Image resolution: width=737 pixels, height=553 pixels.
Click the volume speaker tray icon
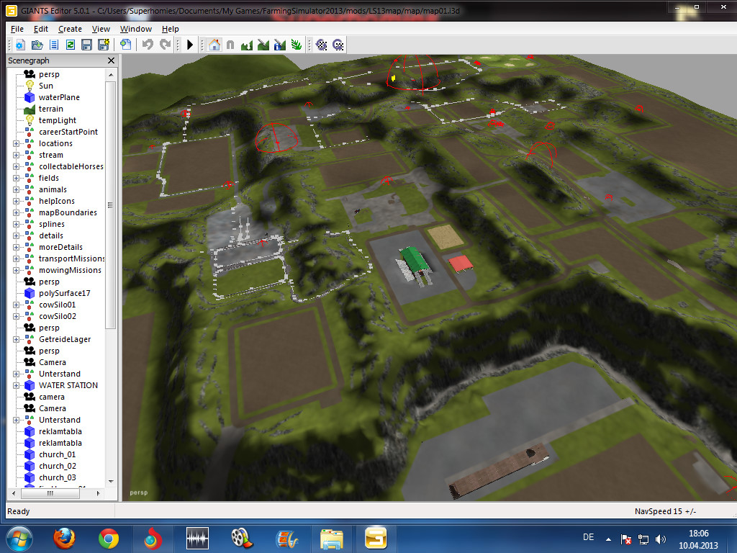click(x=661, y=539)
